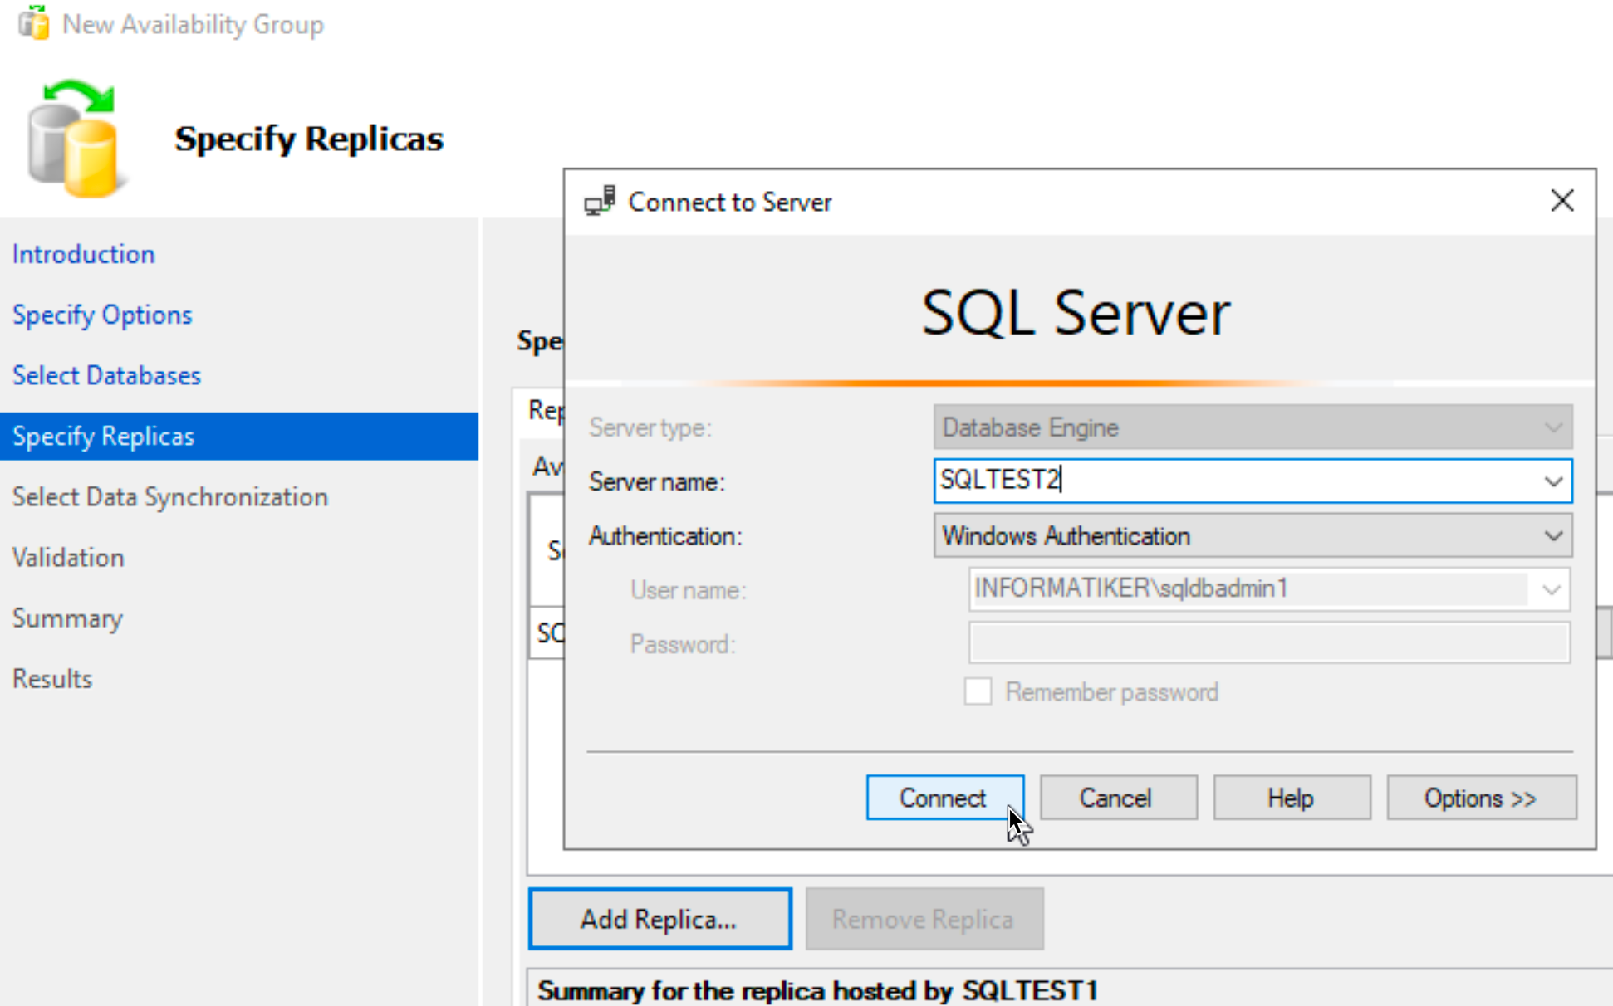
Task: Expand connection settings with Options >>
Action: 1481,798
